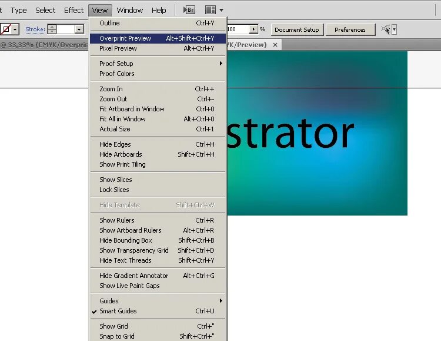Choose Zoom Out
The height and width of the screenshot is (341, 441).
coord(158,99)
